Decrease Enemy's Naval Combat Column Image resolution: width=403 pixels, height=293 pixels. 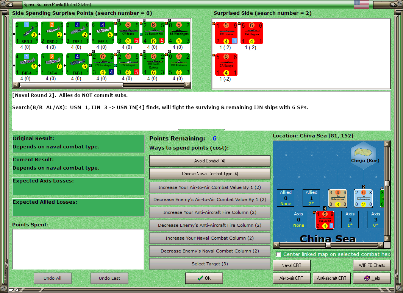210,251
